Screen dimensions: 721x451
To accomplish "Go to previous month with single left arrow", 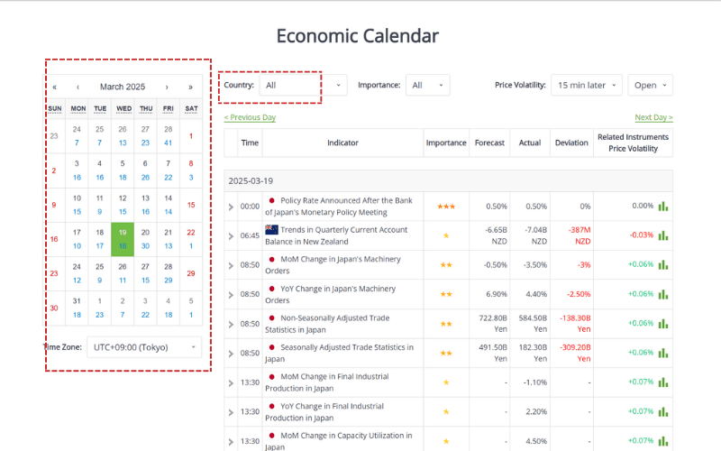I will [x=78, y=87].
